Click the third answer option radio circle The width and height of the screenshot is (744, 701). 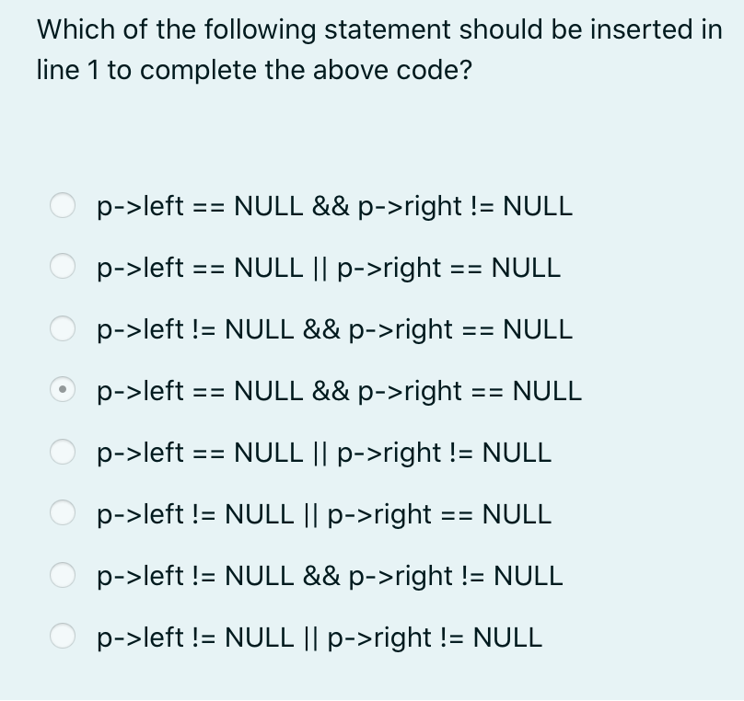pos(63,328)
